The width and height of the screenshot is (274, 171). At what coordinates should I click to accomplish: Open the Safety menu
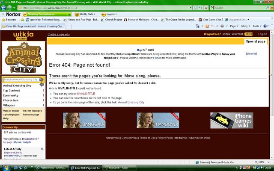coord(245,26)
